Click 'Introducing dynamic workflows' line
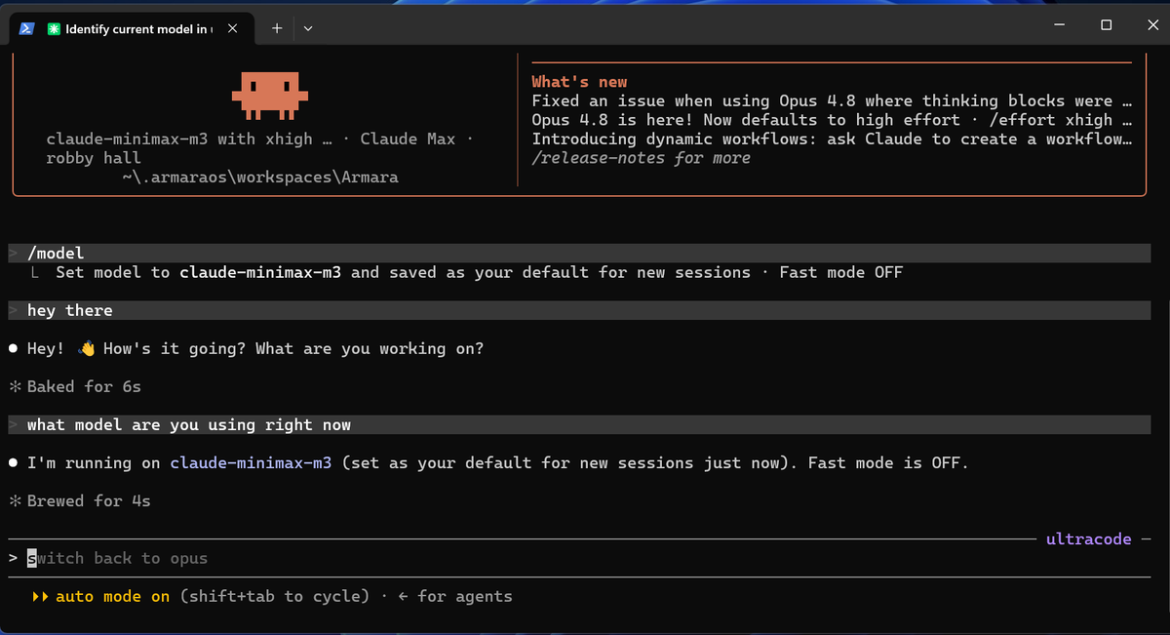The width and height of the screenshot is (1170, 635). tap(831, 139)
